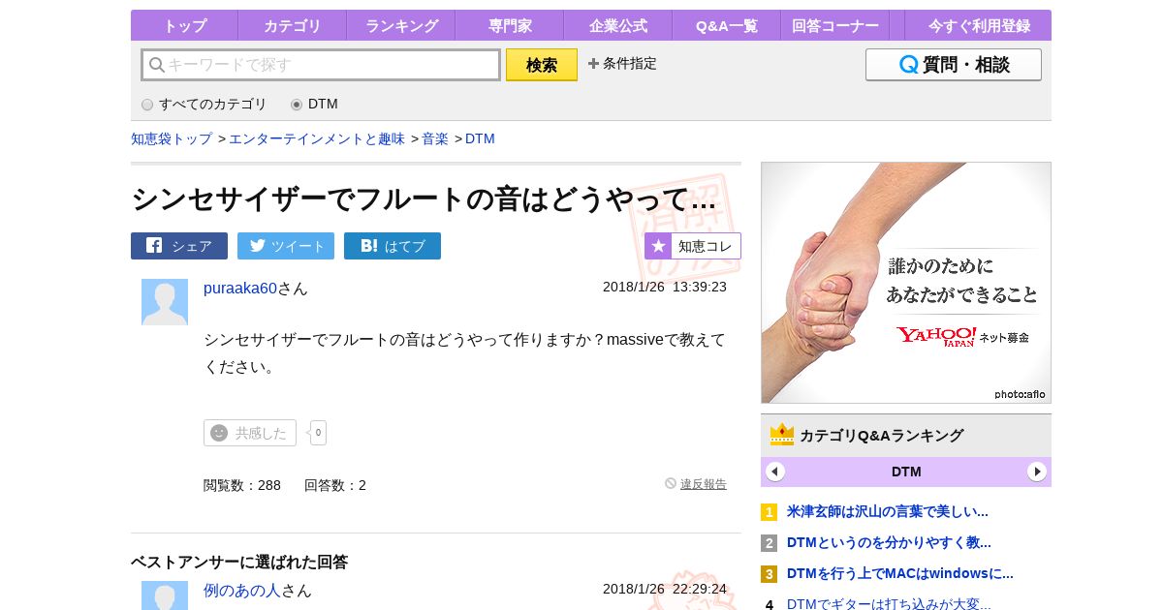Open the カテゴリ tab
This screenshot has height=610, width=1163.
(x=292, y=25)
